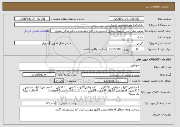Viewport: 180px width, 127px height.
Task: Click the label اولویت نیاز
Action: click(164, 37)
